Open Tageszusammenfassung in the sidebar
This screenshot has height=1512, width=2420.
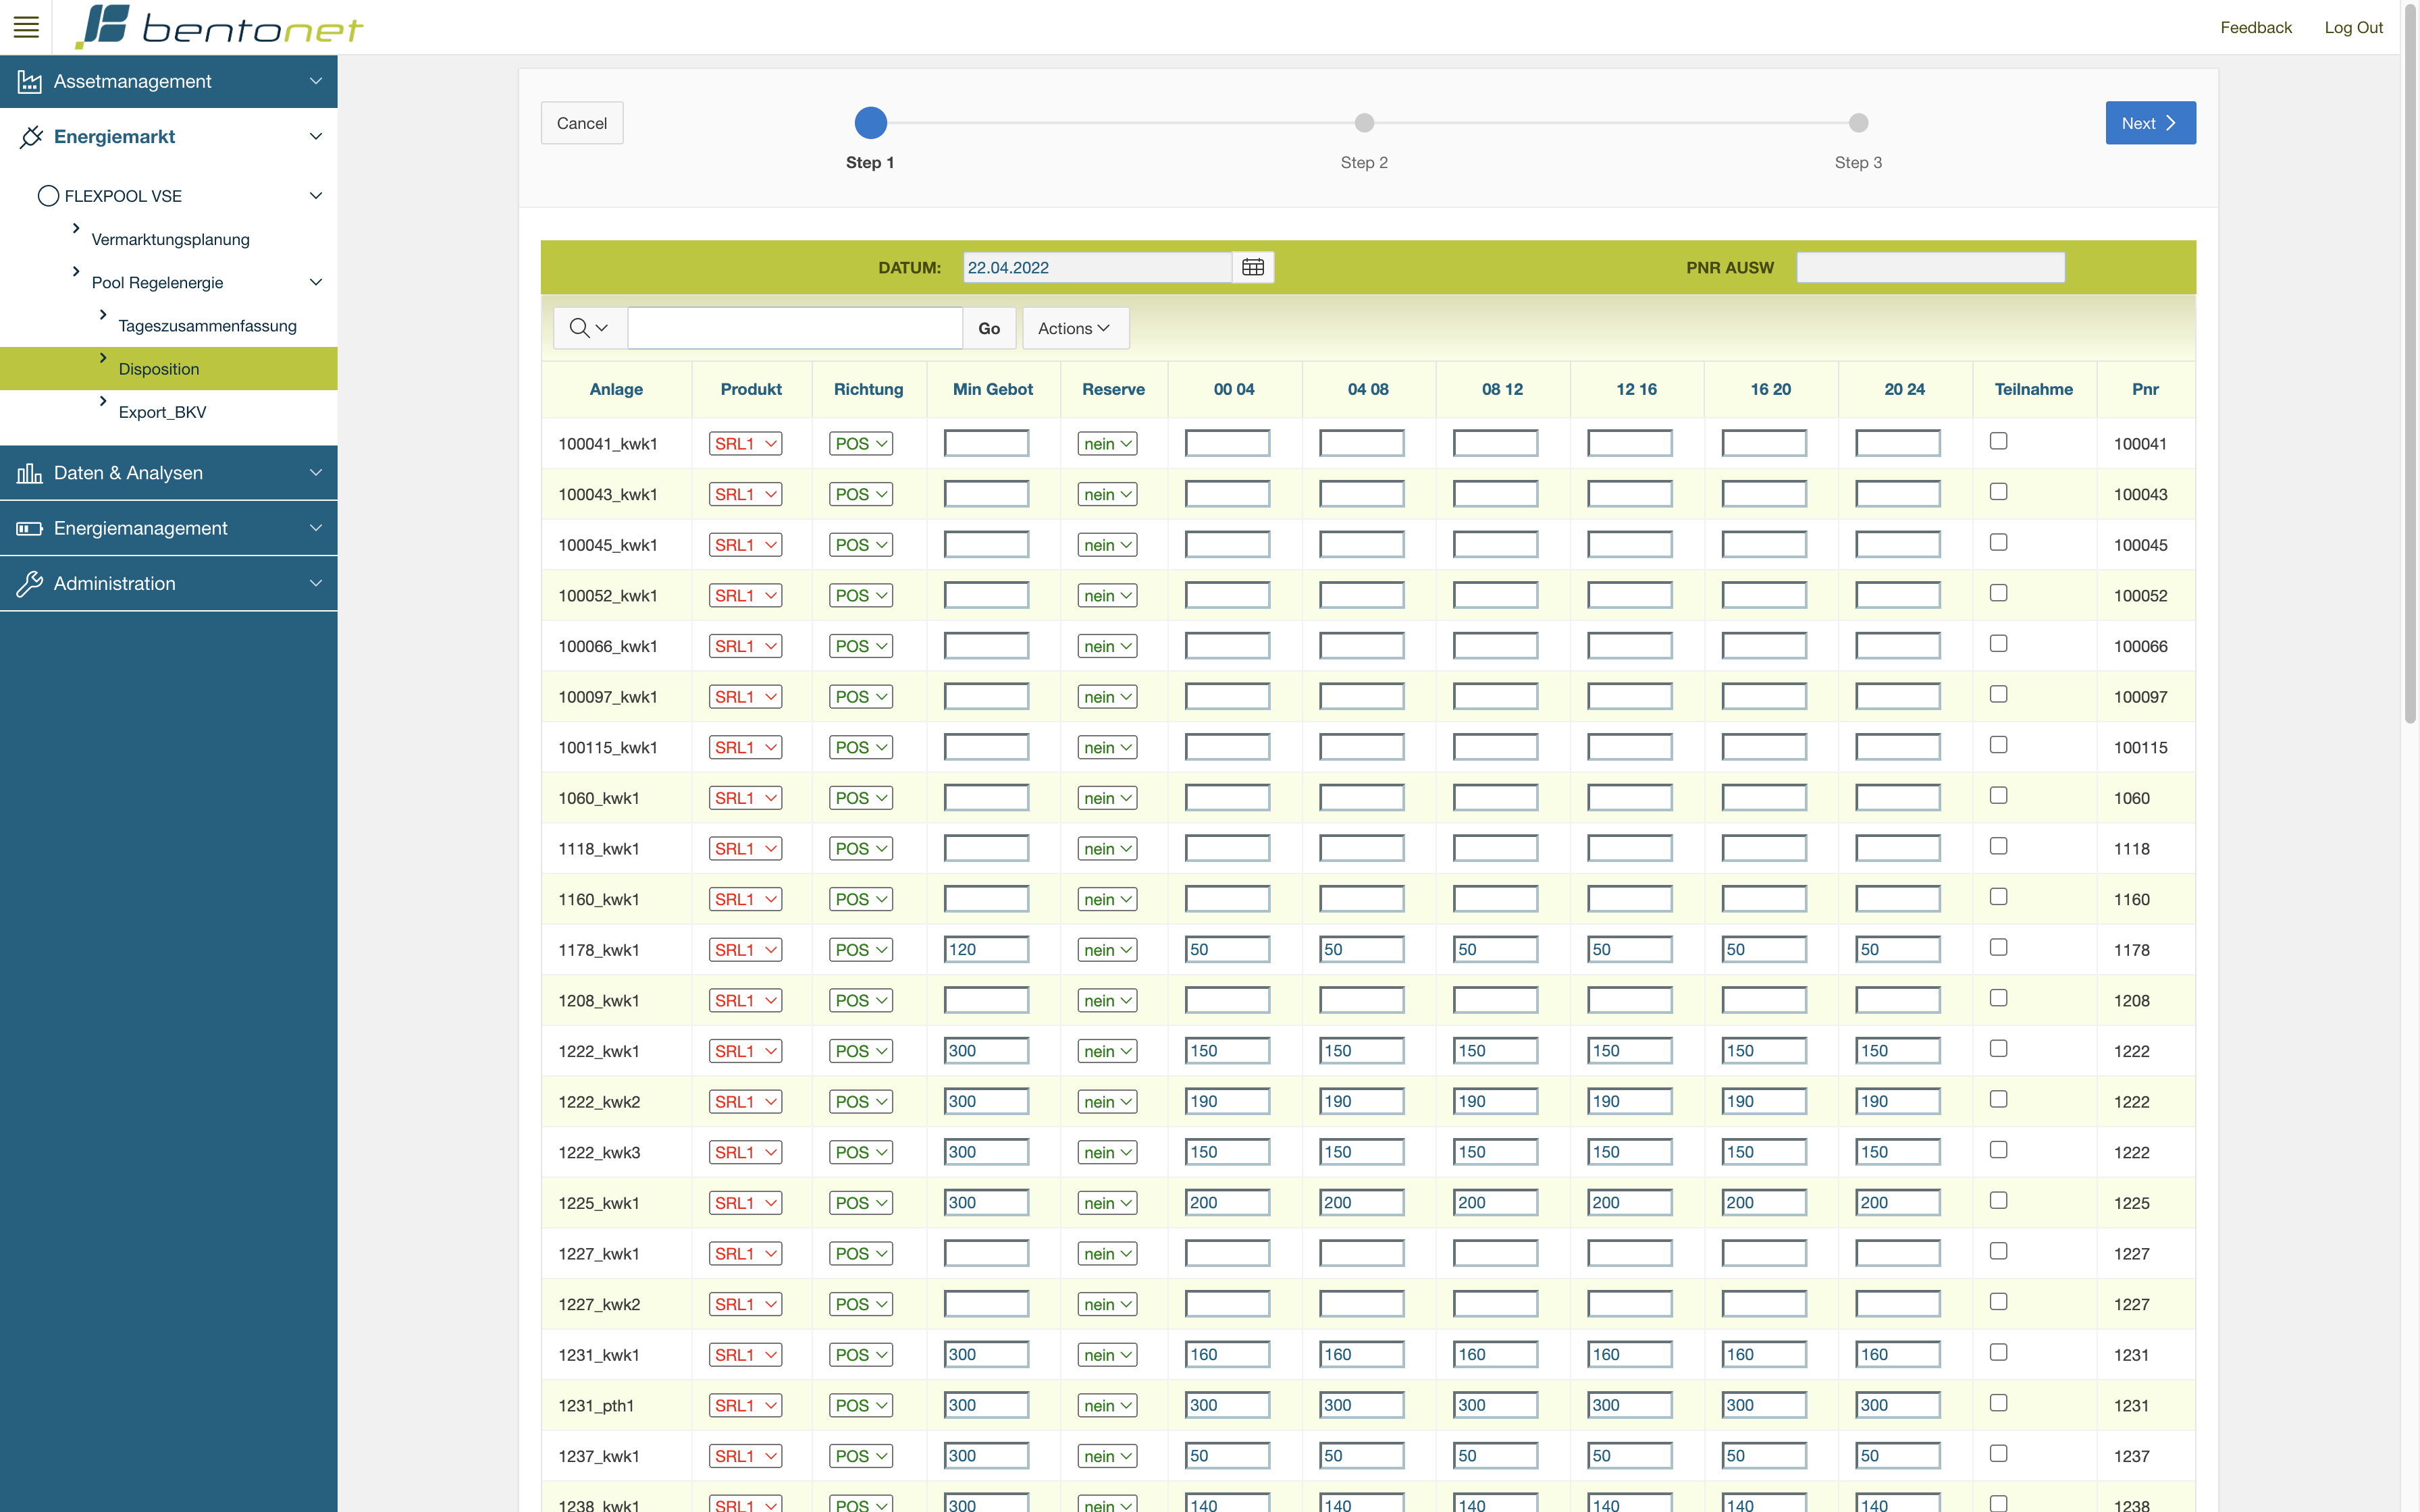(x=207, y=326)
